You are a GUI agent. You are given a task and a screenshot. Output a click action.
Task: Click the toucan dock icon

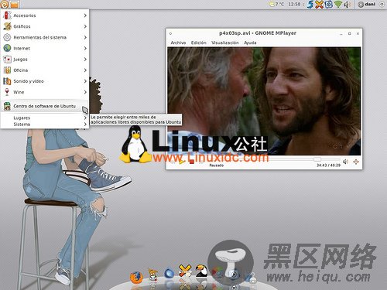(202, 271)
